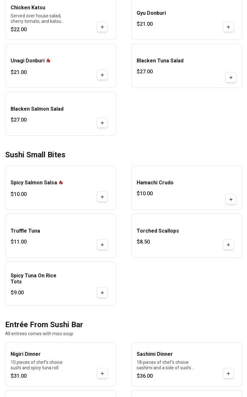Add Blacken Tuna Salad to cart
The image size is (247, 397).
tap(231, 78)
